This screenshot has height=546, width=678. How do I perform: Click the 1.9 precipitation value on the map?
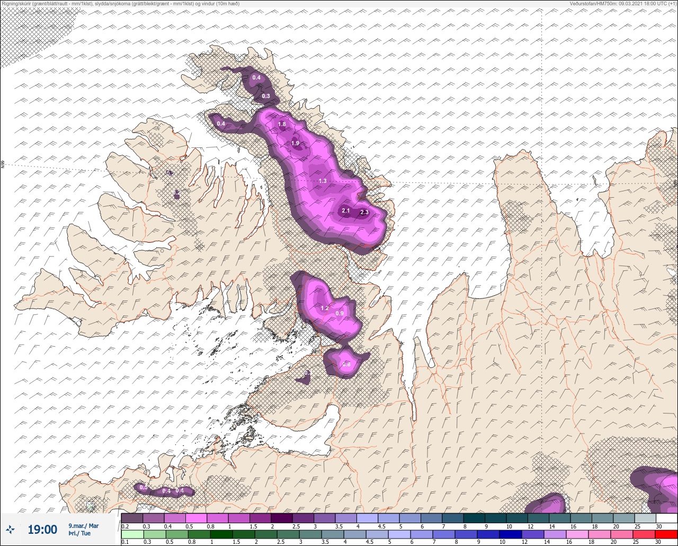coord(296,143)
